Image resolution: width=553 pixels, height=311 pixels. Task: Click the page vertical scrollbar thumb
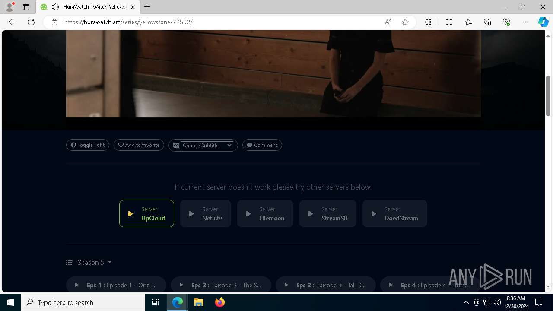pyautogui.click(x=548, y=95)
